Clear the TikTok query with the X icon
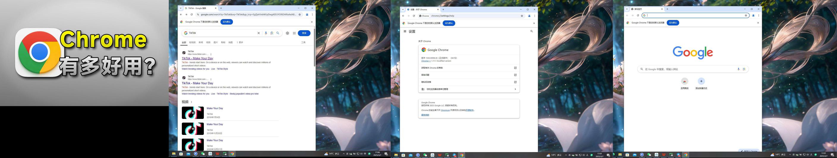 (258, 33)
